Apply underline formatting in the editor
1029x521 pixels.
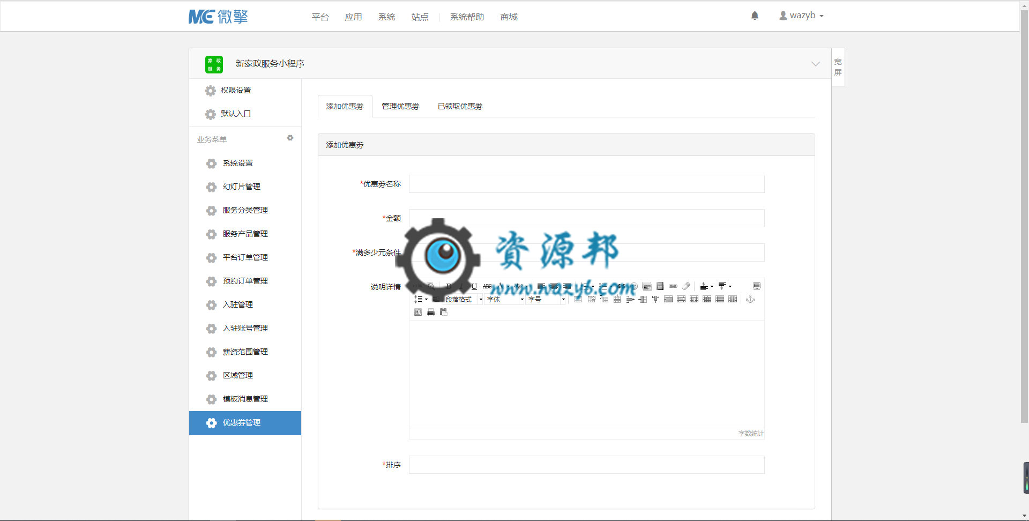pos(474,286)
